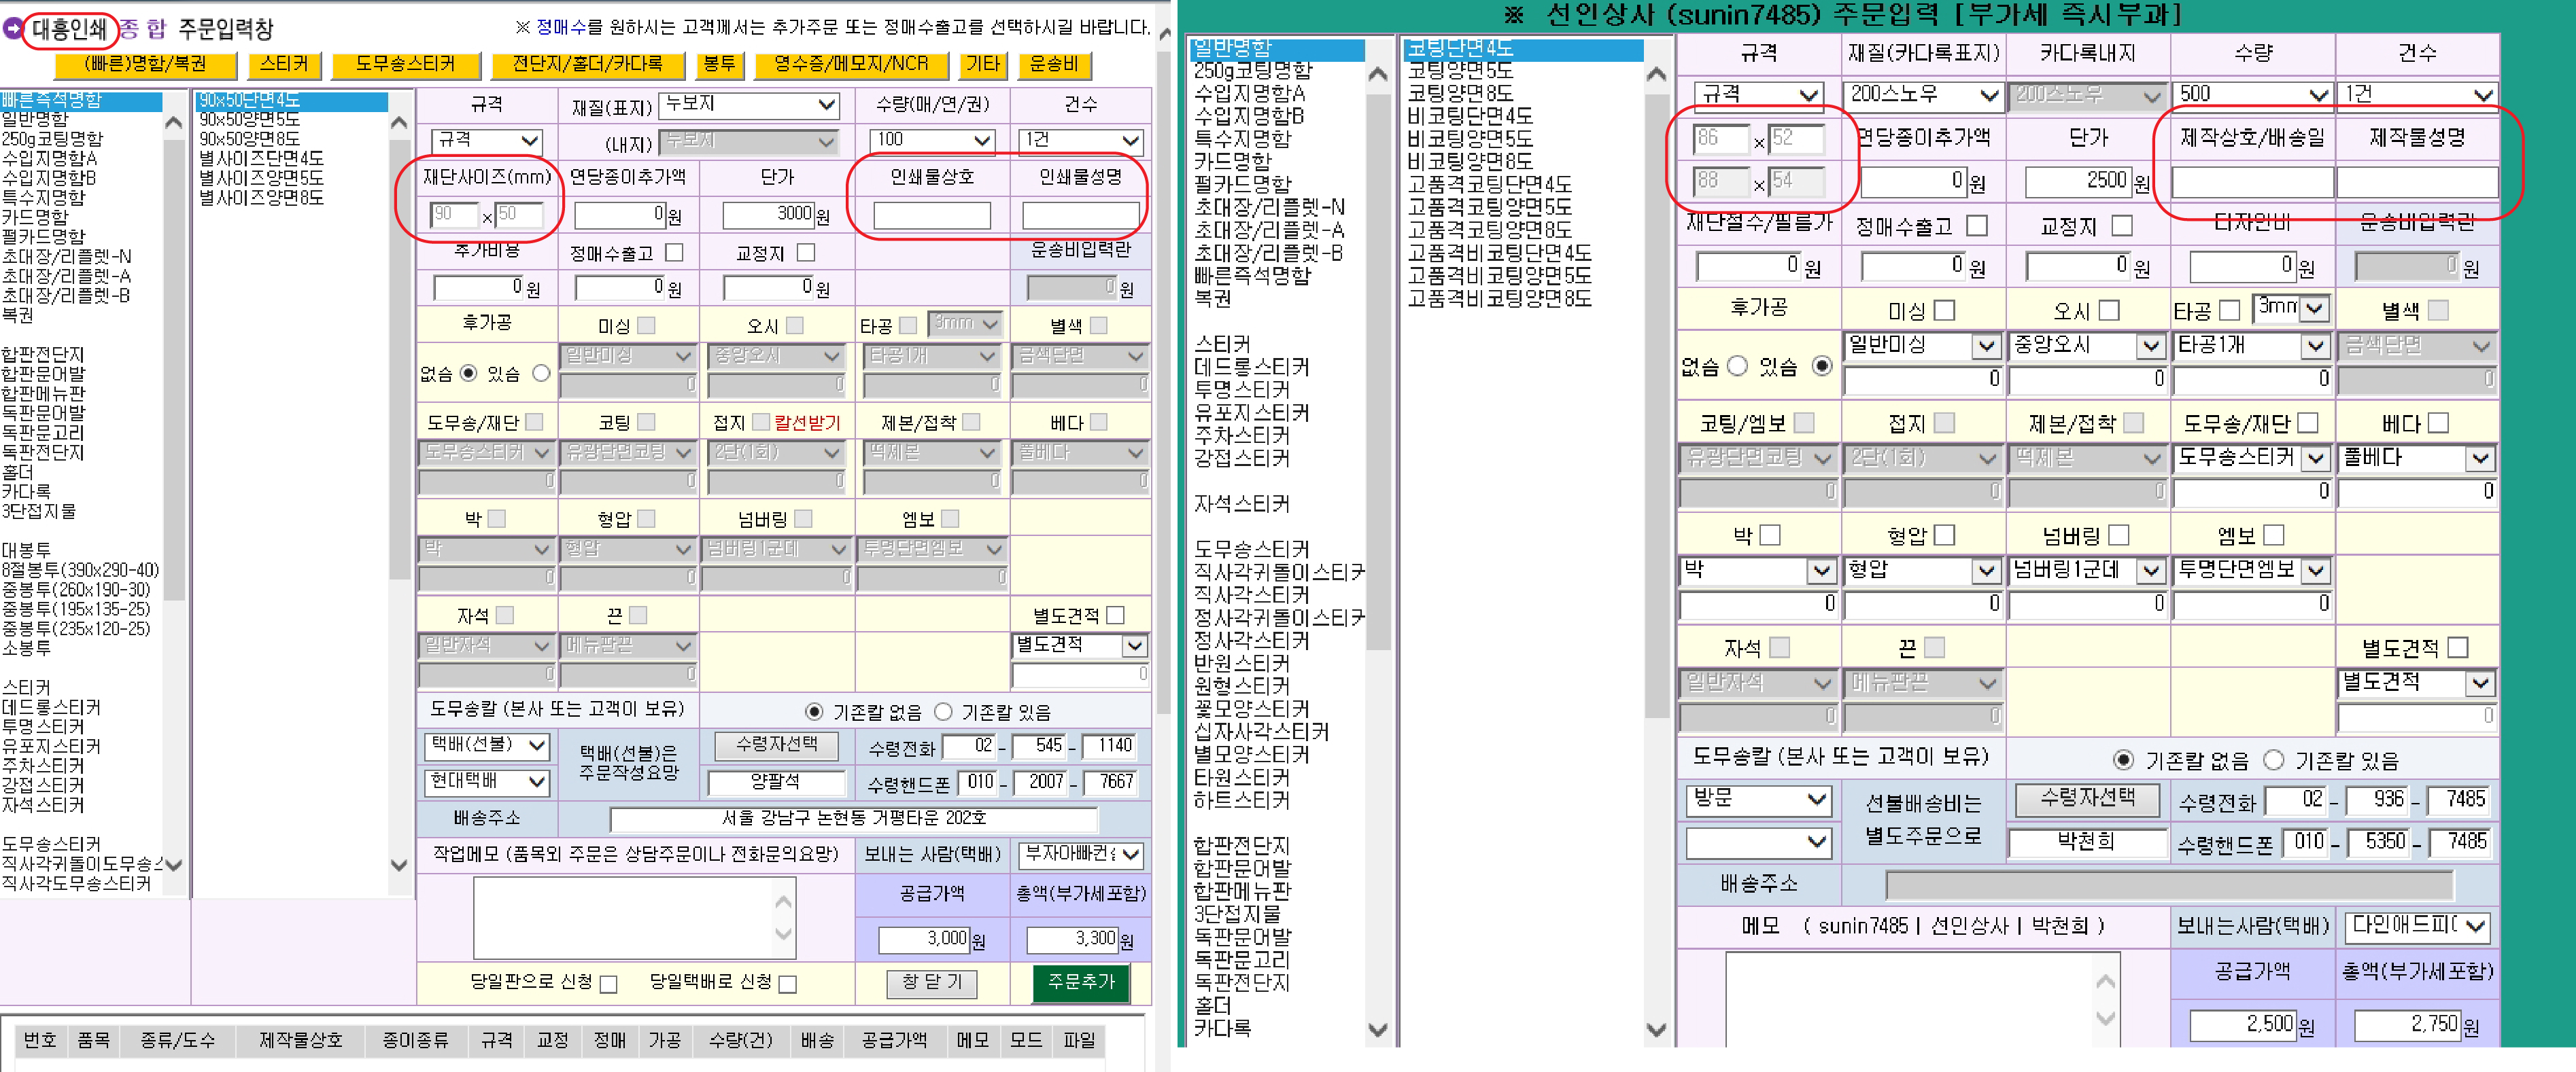
Task: Open the 봉투 tab
Action: point(719,65)
